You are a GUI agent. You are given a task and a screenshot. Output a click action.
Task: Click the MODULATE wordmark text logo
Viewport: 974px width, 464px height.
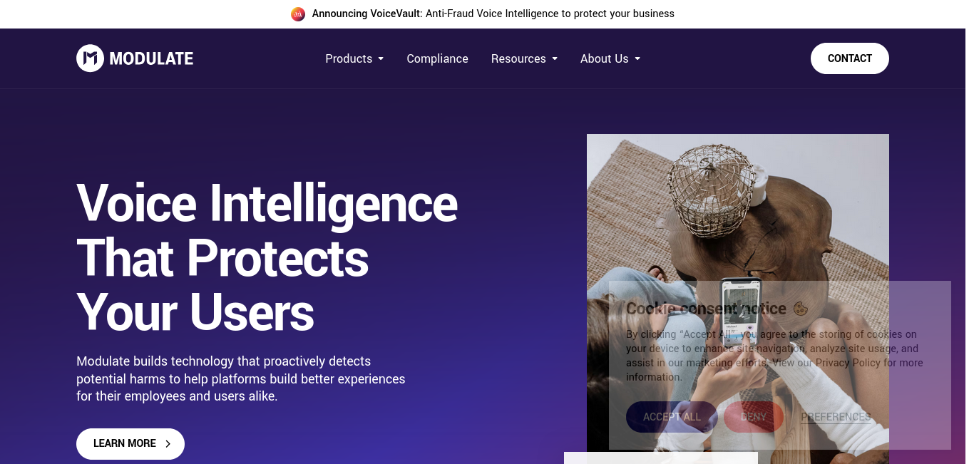point(151,58)
